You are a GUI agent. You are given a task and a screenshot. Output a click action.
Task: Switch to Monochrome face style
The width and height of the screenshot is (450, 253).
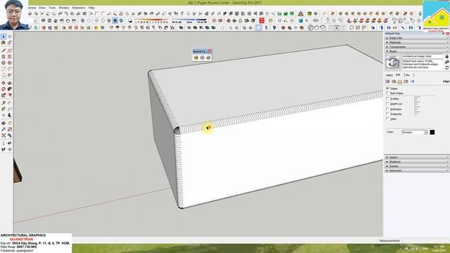(x=121, y=20)
